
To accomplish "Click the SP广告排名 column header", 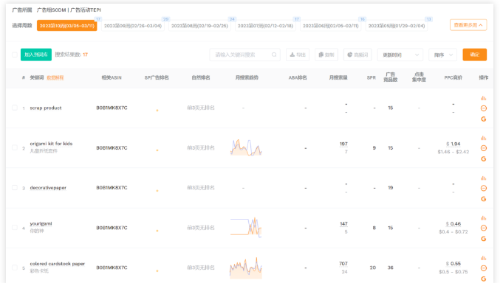I will pos(157,77).
